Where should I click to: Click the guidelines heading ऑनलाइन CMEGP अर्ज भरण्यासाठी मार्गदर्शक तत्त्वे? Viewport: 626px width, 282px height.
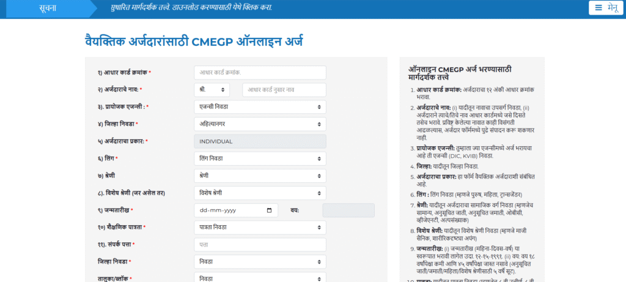[x=460, y=73]
